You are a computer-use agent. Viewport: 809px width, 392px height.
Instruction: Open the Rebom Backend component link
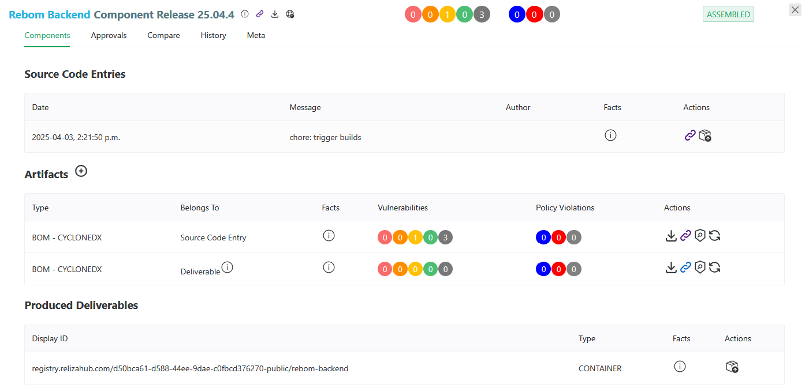(50, 14)
